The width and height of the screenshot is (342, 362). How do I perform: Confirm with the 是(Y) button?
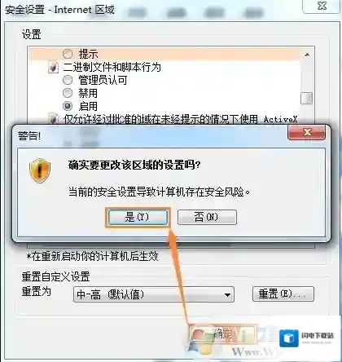[x=138, y=217]
